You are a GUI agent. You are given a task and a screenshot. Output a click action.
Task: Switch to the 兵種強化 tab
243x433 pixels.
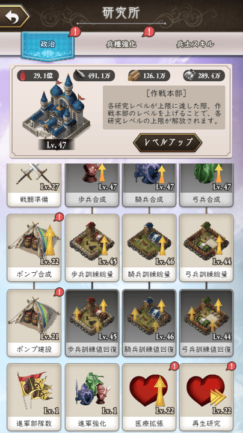point(121,44)
